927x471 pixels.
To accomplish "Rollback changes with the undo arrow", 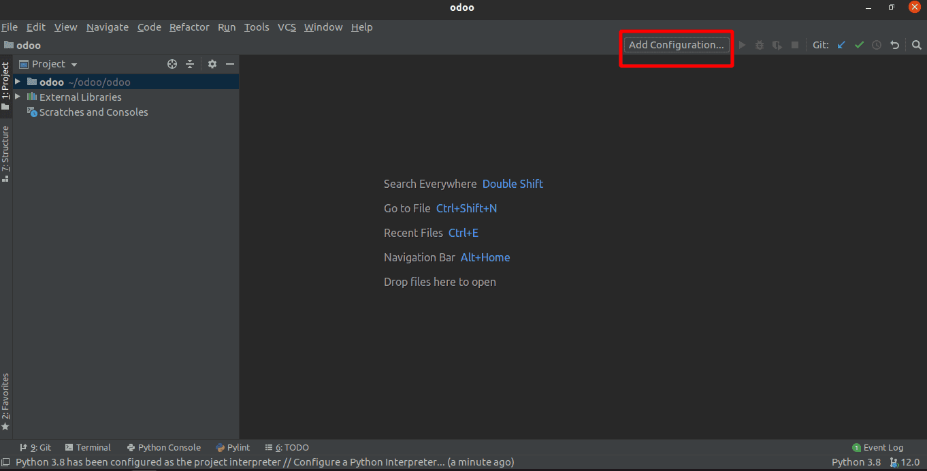I will tap(894, 44).
